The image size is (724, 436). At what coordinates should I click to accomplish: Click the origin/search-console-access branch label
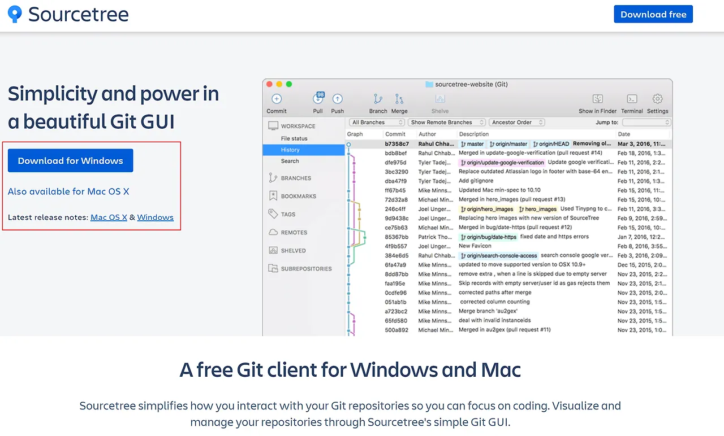pos(498,255)
